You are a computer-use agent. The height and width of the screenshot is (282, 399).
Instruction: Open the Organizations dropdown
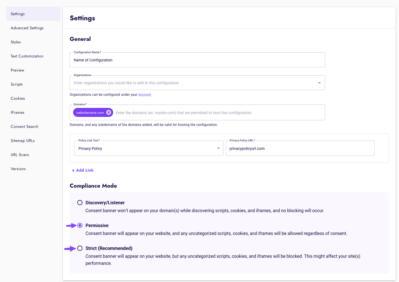(x=319, y=83)
